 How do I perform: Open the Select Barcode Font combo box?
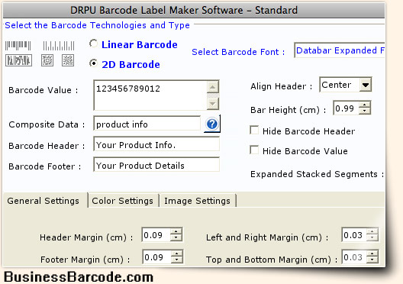click(x=339, y=50)
